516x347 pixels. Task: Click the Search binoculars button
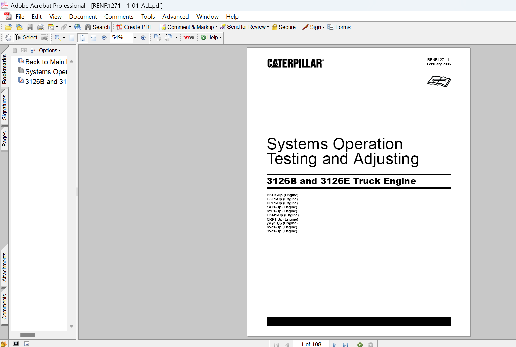pyautogui.click(x=97, y=27)
